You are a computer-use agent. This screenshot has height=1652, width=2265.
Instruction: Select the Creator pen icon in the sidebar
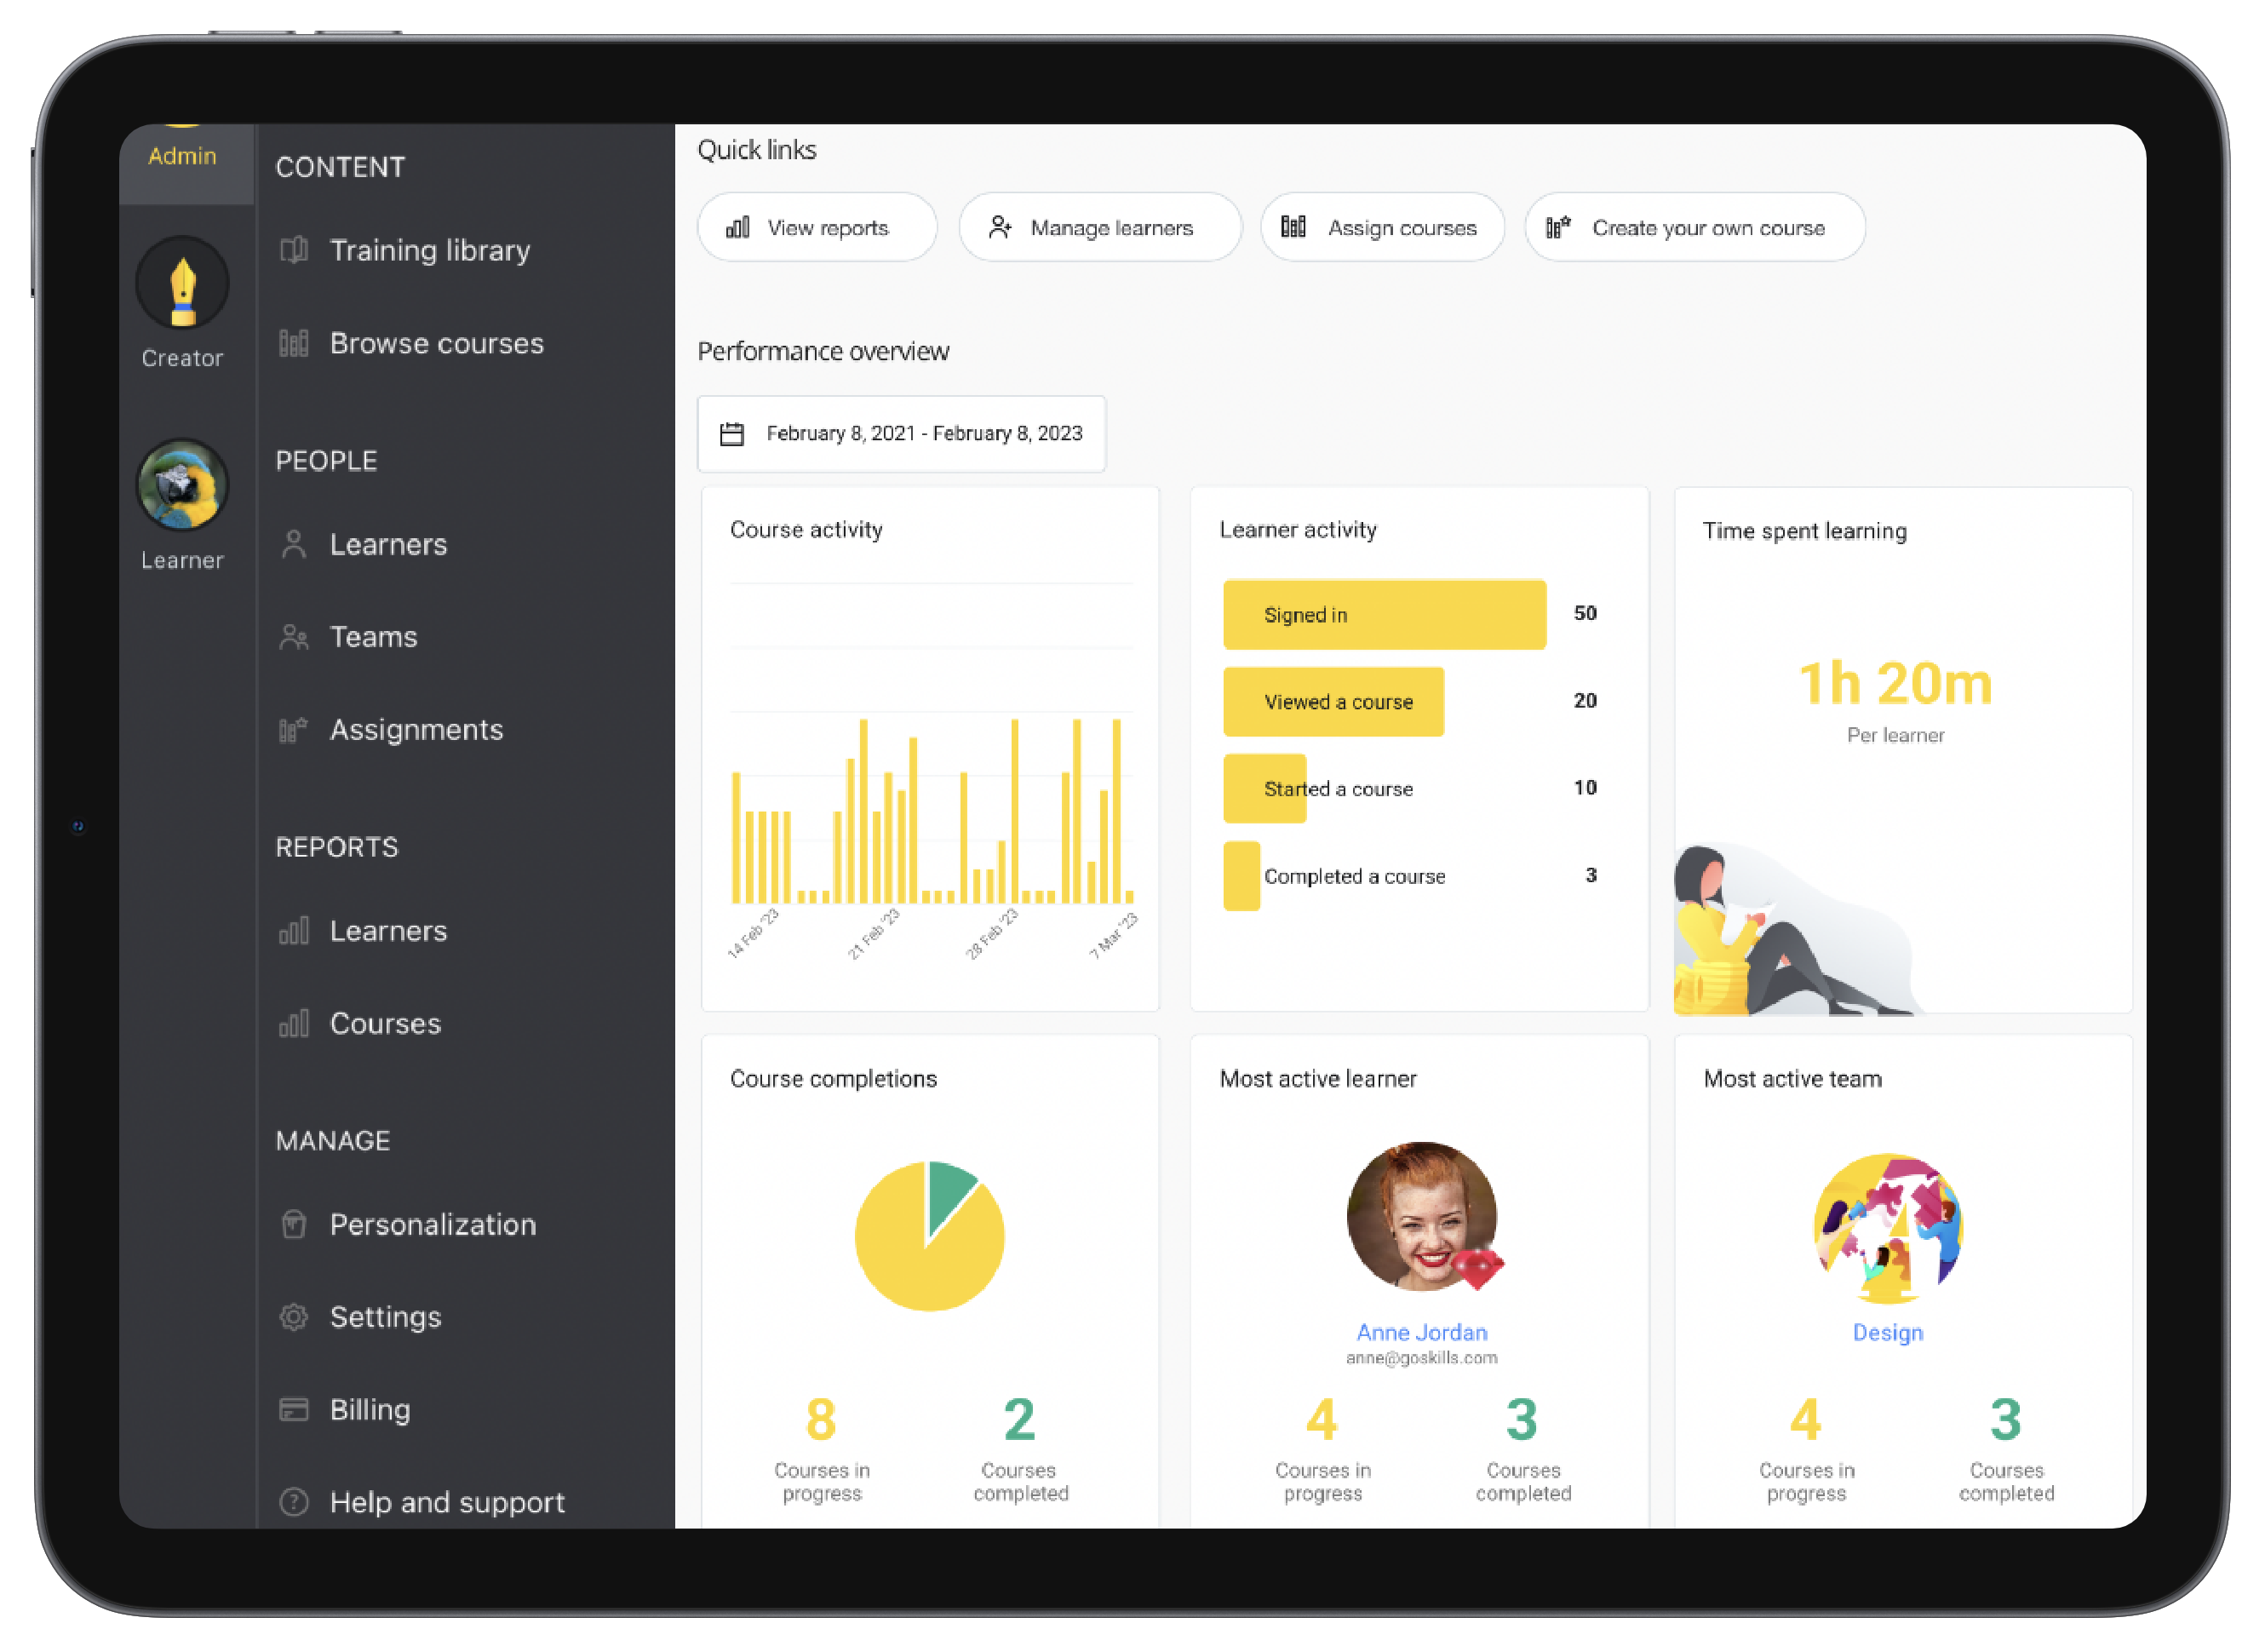(182, 283)
